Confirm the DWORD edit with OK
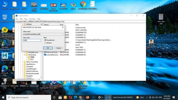 pos(48,48)
